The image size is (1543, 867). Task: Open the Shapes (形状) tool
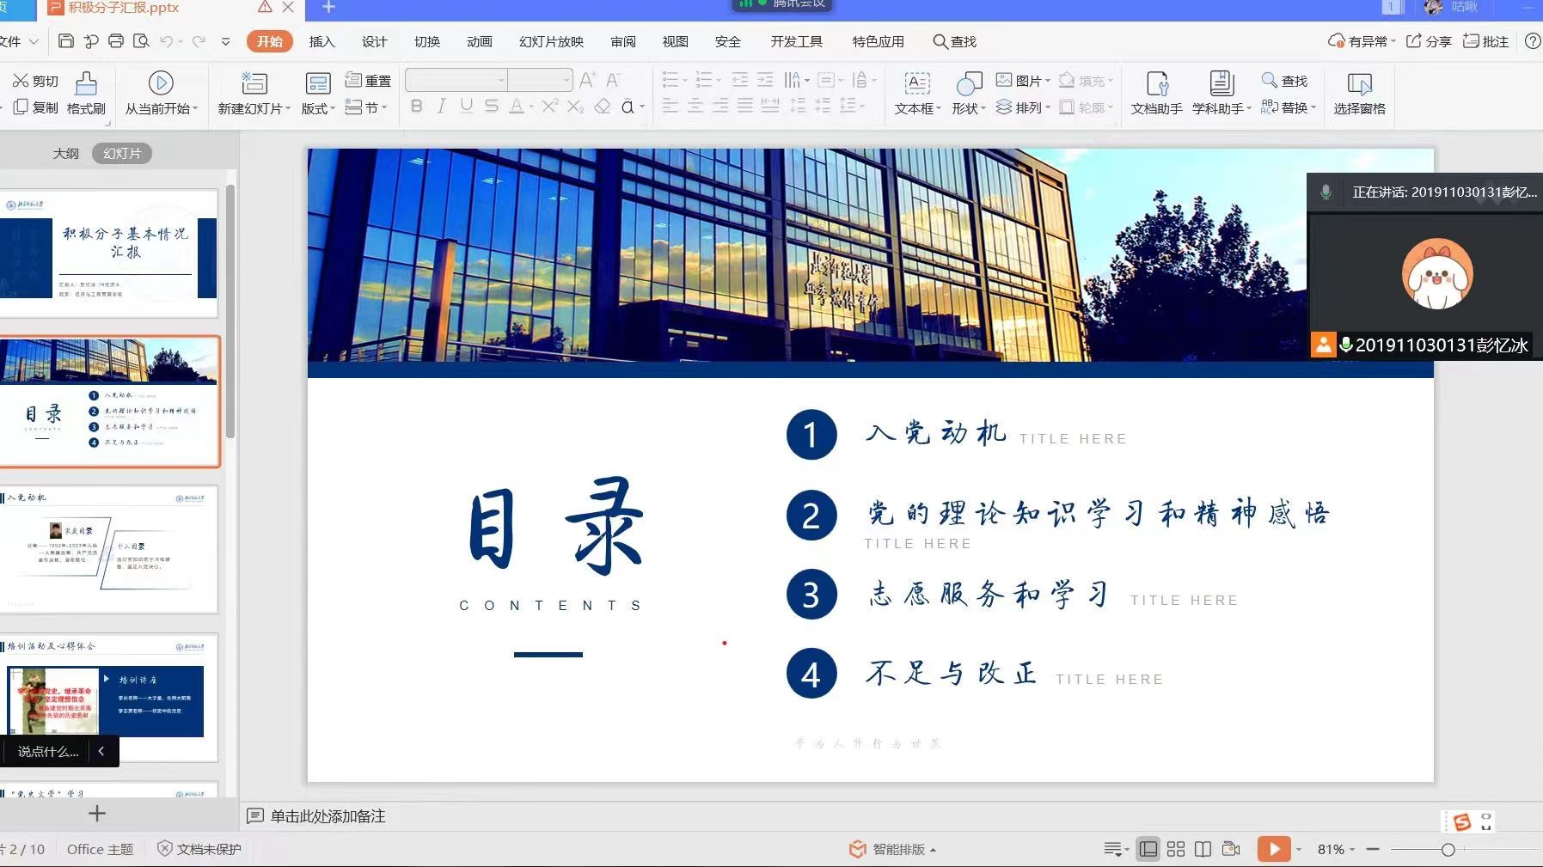969,84
